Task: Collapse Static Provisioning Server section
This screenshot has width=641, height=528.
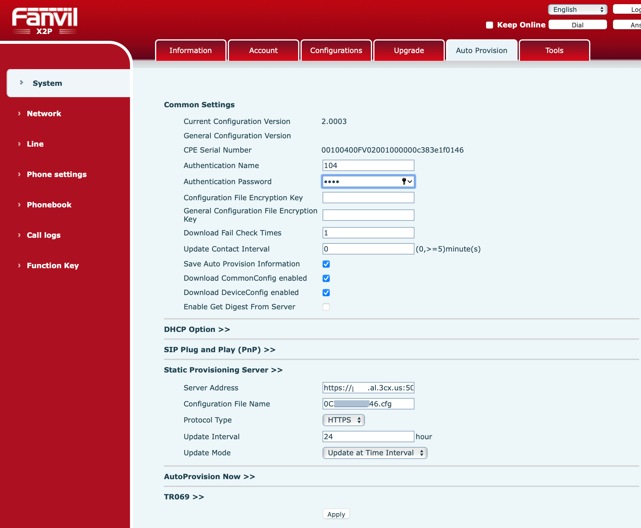Action: pyautogui.click(x=223, y=370)
